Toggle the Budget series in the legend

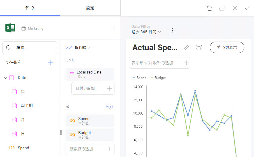[x=158, y=78]
